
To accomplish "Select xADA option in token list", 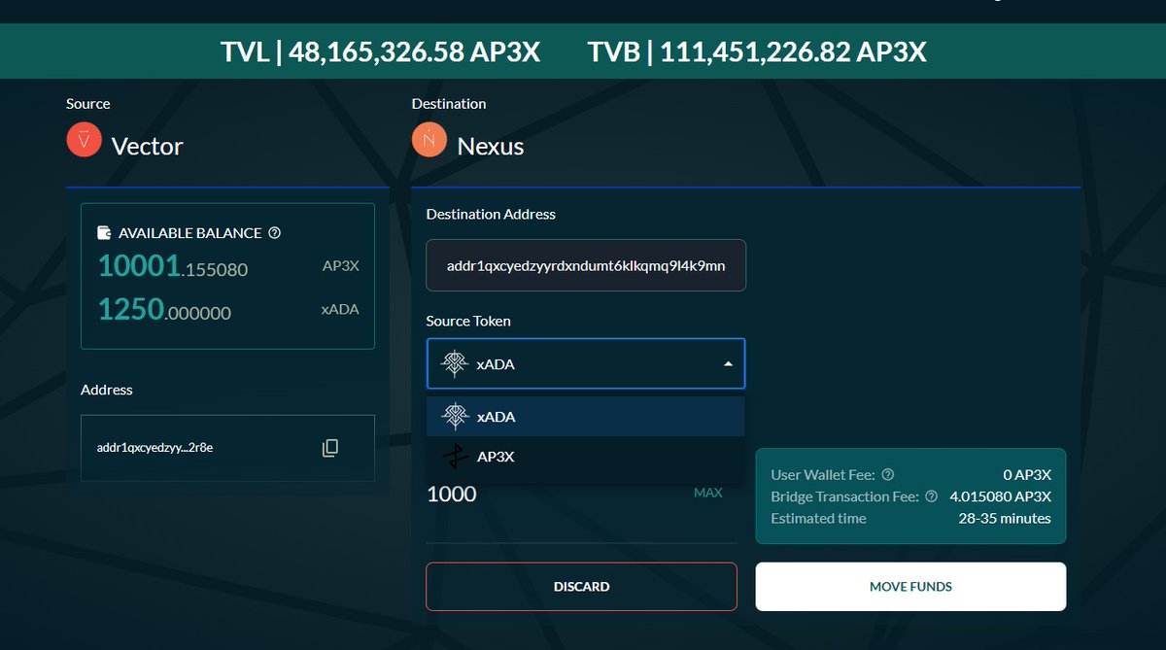I will coord(586,417).
